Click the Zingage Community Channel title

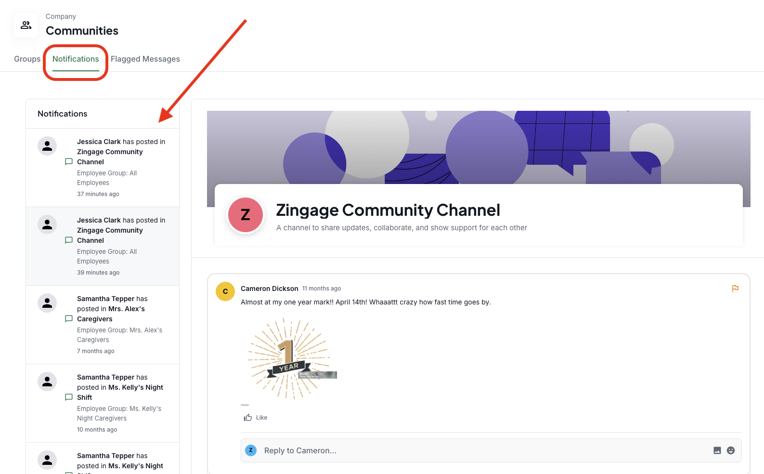click(388, 210)
